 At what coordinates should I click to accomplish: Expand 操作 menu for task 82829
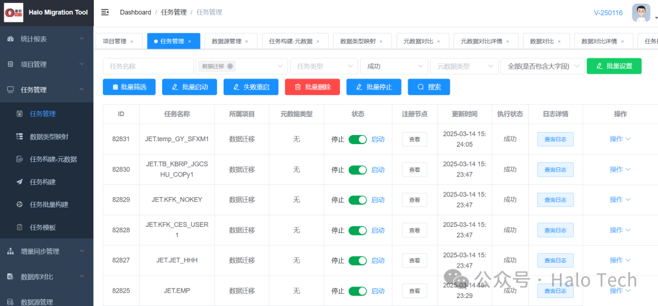tap(620, 200)
